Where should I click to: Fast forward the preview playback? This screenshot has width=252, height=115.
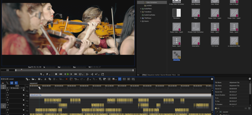click(76, 74)
